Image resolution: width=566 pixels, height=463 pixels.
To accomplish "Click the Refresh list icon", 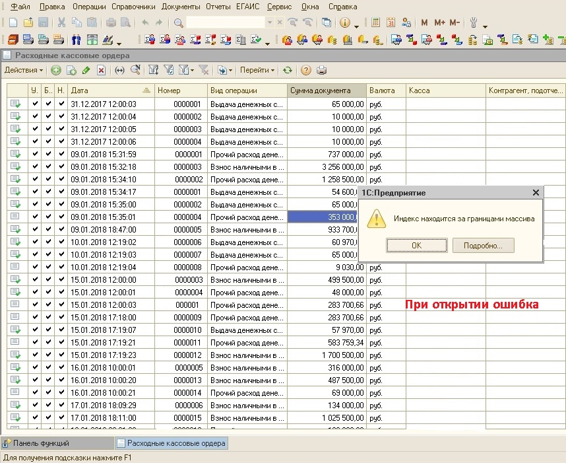I will 288,70.
